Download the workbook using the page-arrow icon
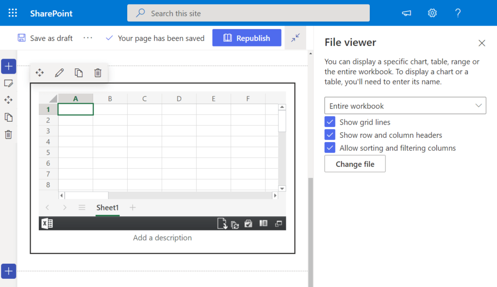Image resolution: width=497 pixels, height=287 pixels. (222, 223)
